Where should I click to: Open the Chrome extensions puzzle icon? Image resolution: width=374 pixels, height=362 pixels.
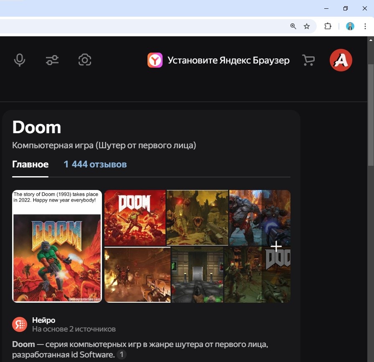pyautogui.click(x=328, y=26)
